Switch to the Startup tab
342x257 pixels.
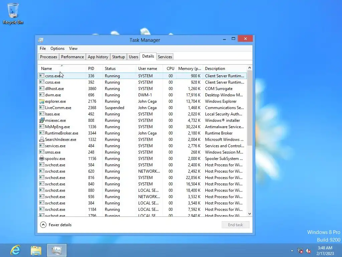coord(119,57)
